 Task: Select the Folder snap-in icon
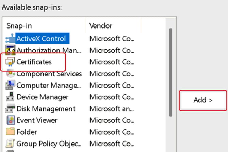[10, 131]
